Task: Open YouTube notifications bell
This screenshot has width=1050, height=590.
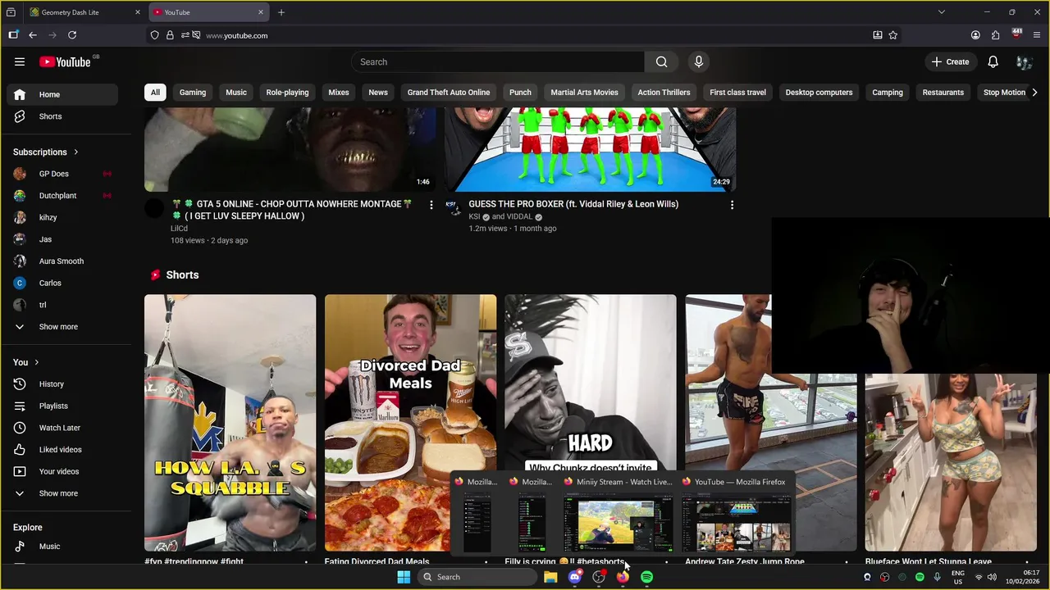Action: (993, 61)
